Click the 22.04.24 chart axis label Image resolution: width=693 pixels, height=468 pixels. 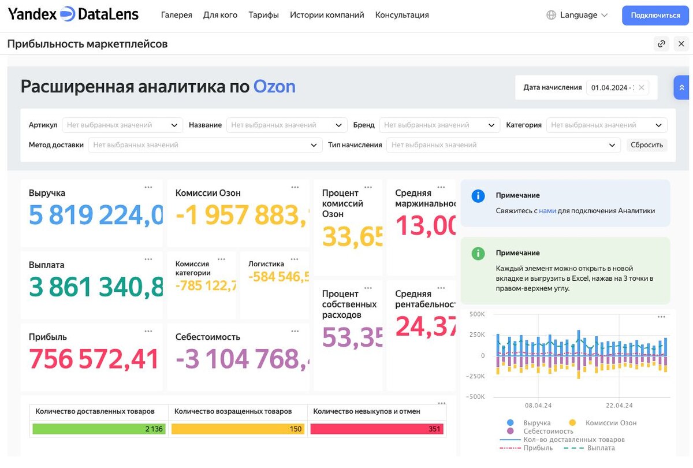(619, 406)
